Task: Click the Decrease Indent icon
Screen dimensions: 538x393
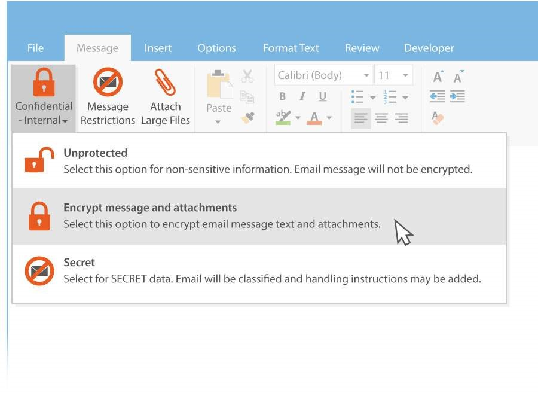Action: [438, 96]
